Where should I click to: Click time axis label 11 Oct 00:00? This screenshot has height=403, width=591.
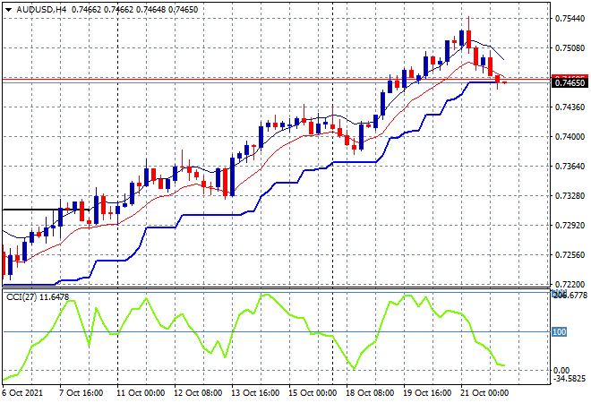141,393
